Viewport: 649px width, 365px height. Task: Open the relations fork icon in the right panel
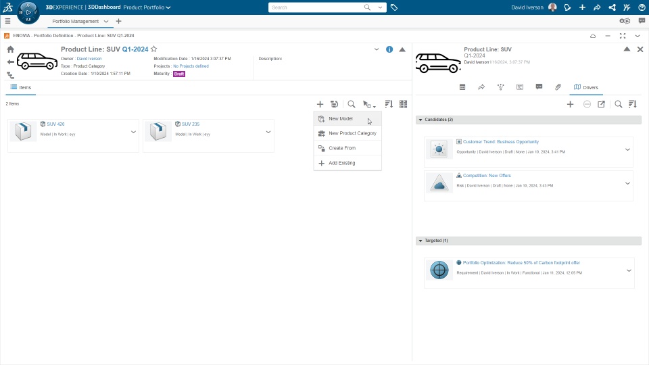click(500, 87)
